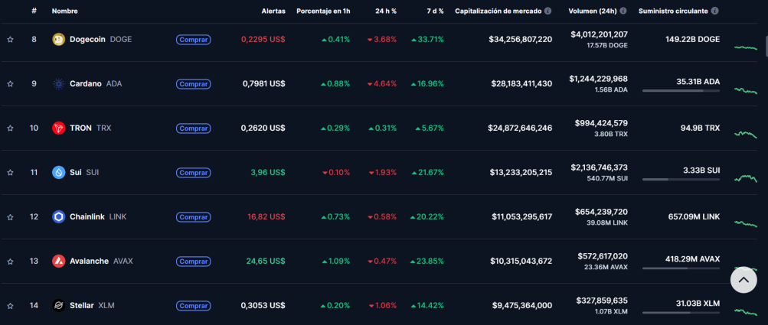The width and height of the screenshot is (768, 325).
Task: Click the Cardano logo icon
Action: 59,83
